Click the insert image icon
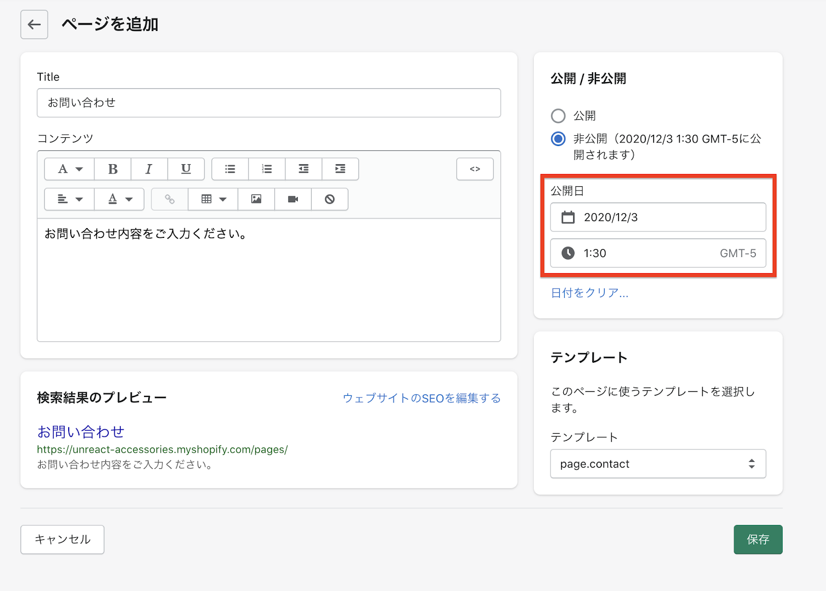 [256, 199]
